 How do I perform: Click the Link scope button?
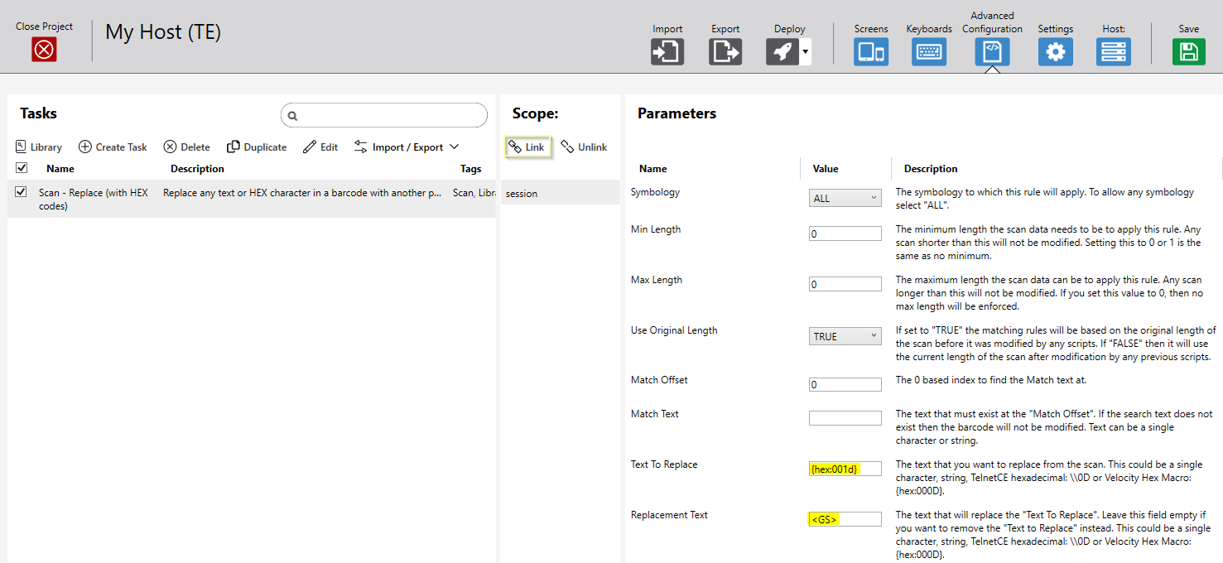click(x=527, y=147)
